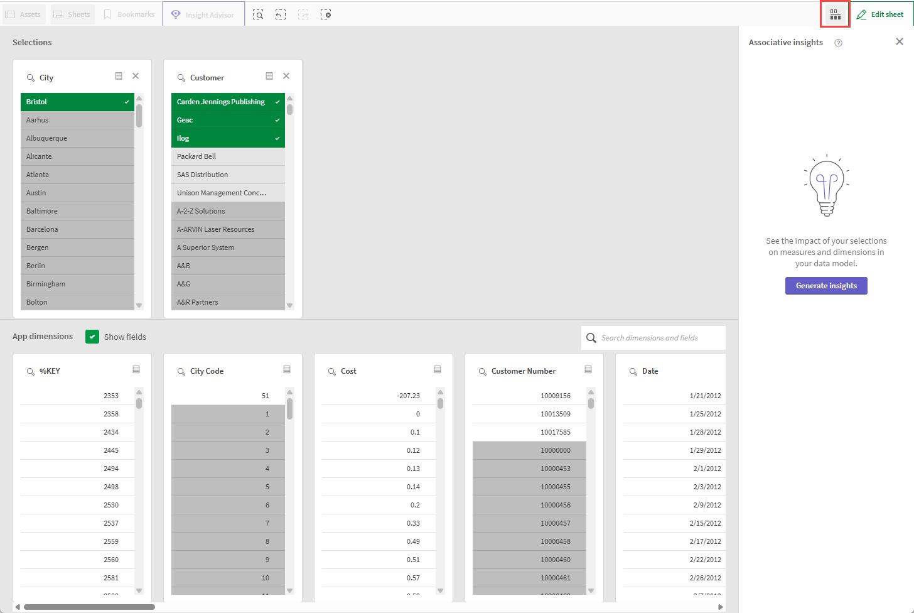
Task: Remove the Customer selection with its X
Action: click(x=286, y=75)
